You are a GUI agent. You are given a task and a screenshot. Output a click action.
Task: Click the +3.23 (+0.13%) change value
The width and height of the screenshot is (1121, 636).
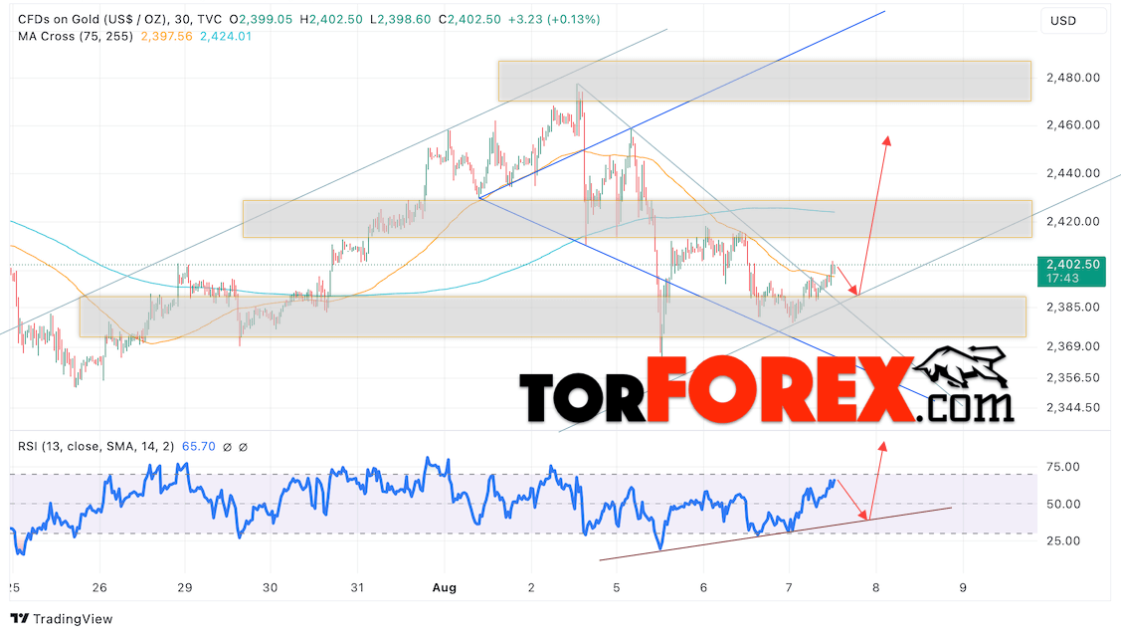click(554, 19)
